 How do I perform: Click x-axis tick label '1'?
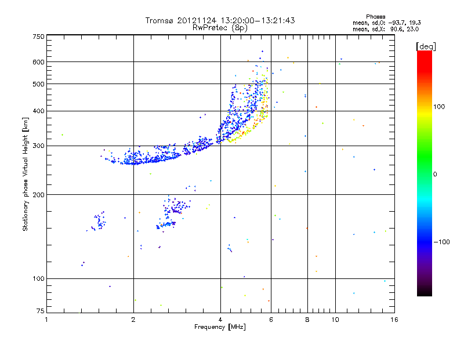(x=46, y=320)
